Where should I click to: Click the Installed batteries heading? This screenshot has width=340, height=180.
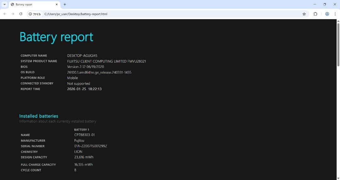39,116
